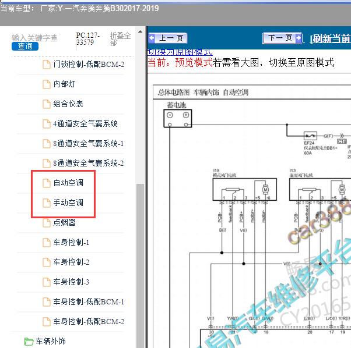Click the green folder icon for 车辆外饰

pyautogui.click(x=29, y=341)
